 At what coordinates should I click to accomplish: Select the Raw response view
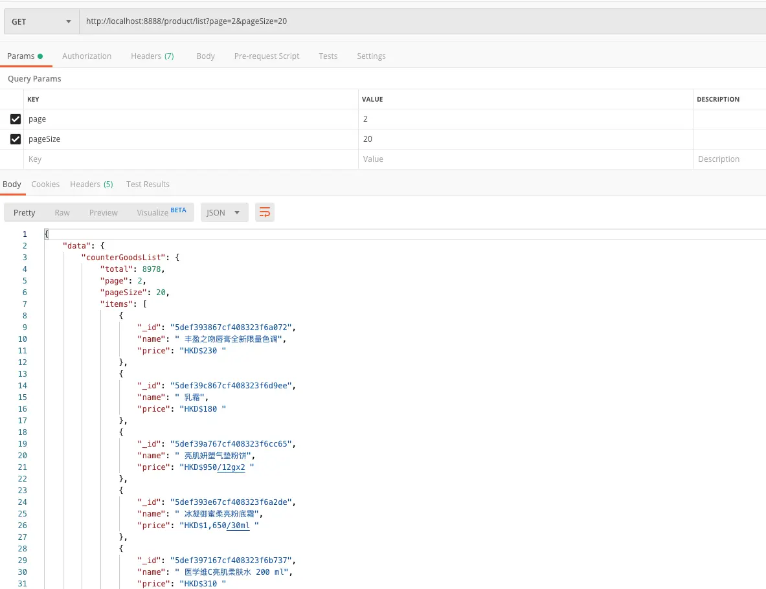pos(62,212)
